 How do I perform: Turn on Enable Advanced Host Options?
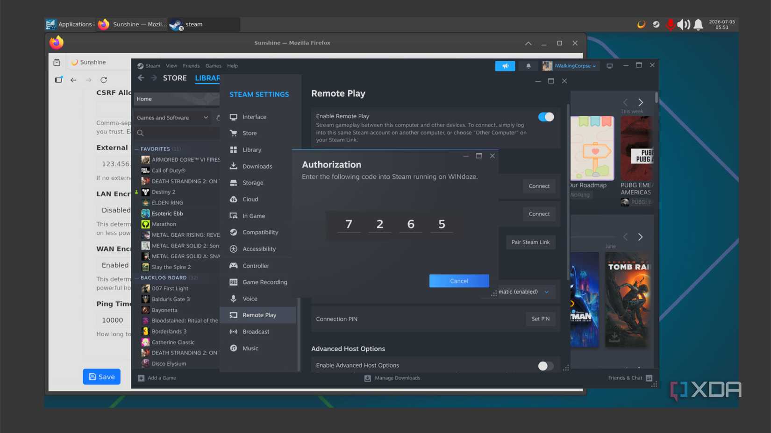(546, 366)
